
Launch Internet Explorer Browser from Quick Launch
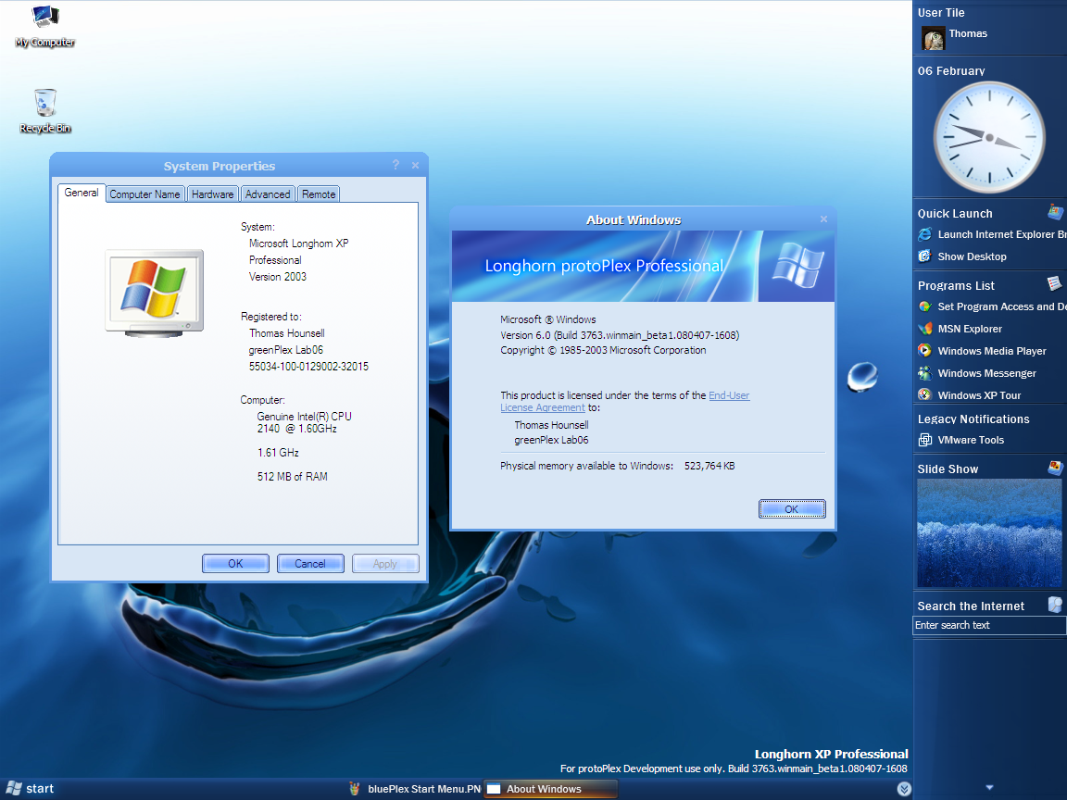click(1001, 234)
